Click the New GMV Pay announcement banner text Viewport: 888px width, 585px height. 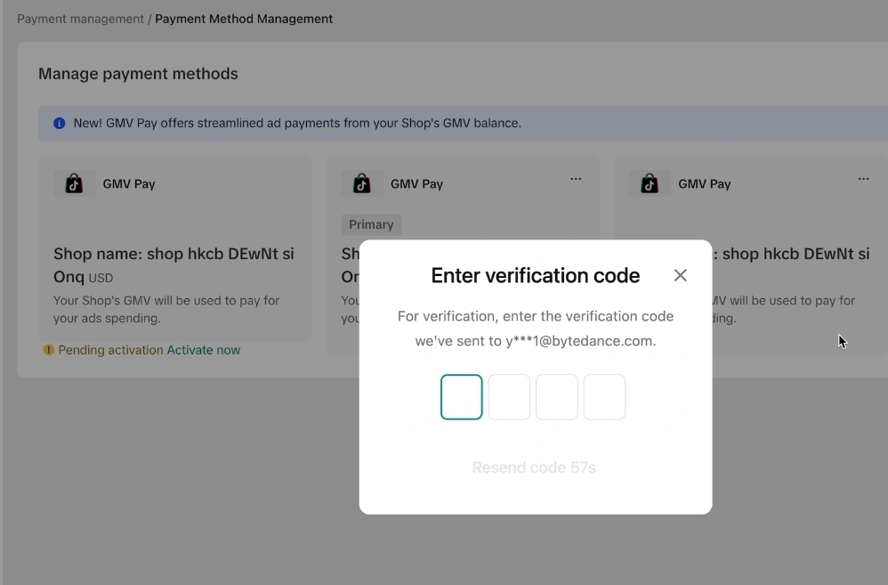click(x=297, y=124)
